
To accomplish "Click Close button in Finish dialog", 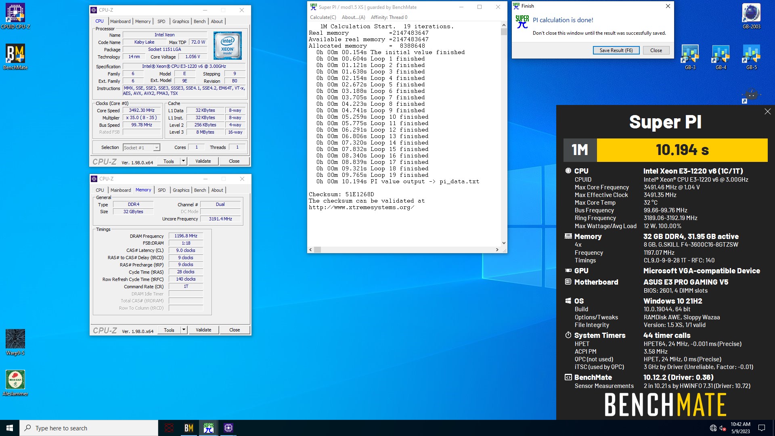I will [x=656, y=50].
